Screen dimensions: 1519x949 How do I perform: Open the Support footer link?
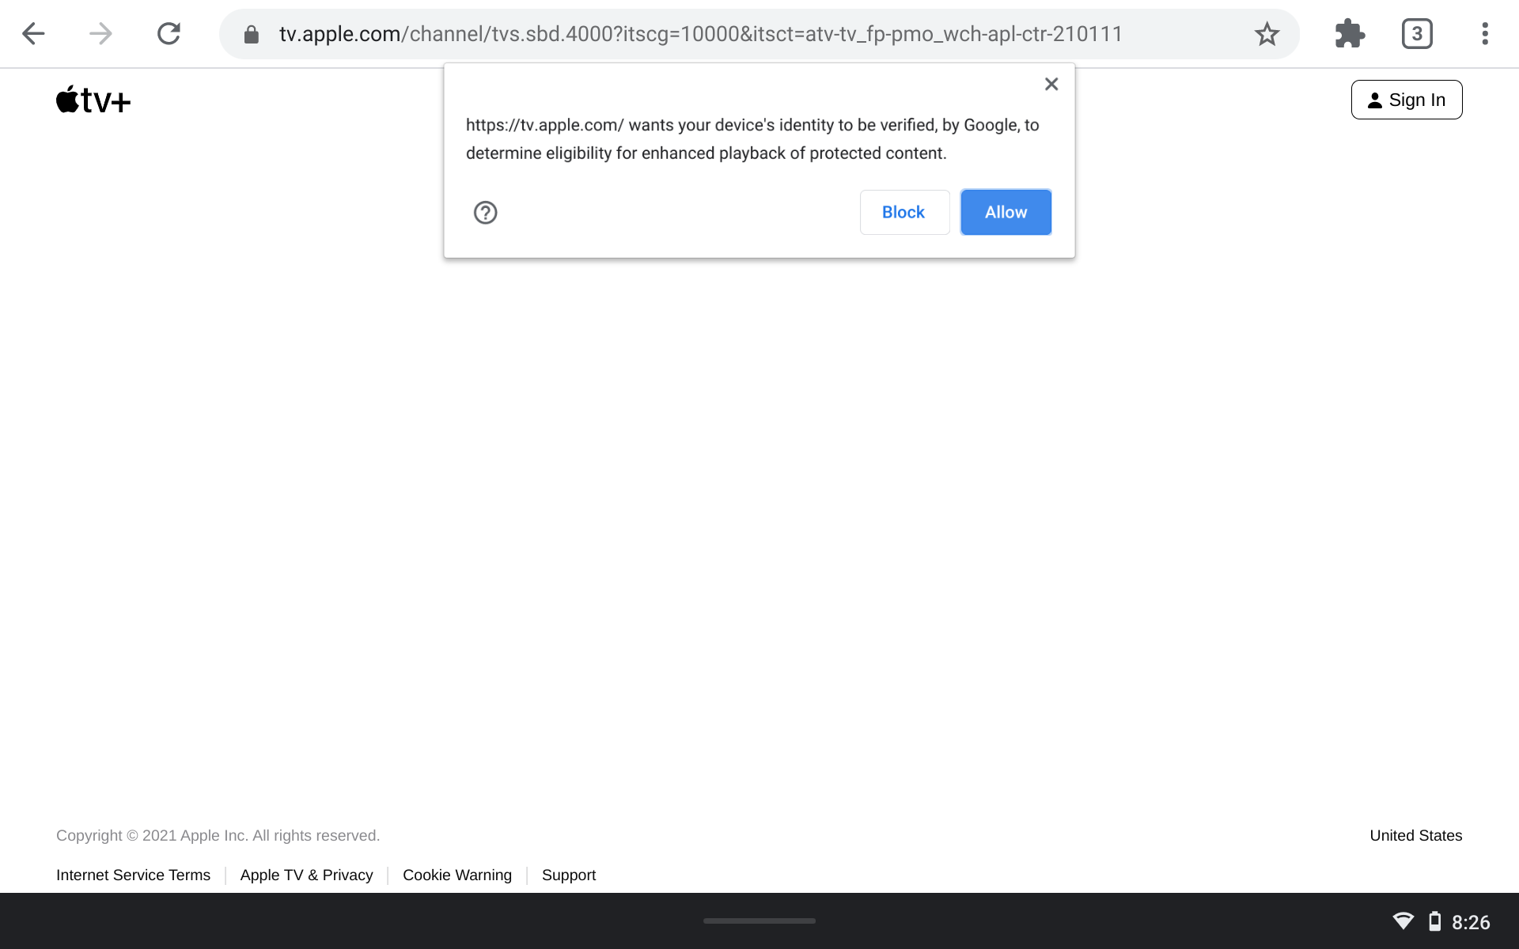pos(569,875)
